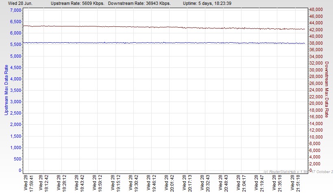This screenshot has height=193, width=333.
Task: Click the 17:59:41 time axis label
Action: click(x=31, y=182)
